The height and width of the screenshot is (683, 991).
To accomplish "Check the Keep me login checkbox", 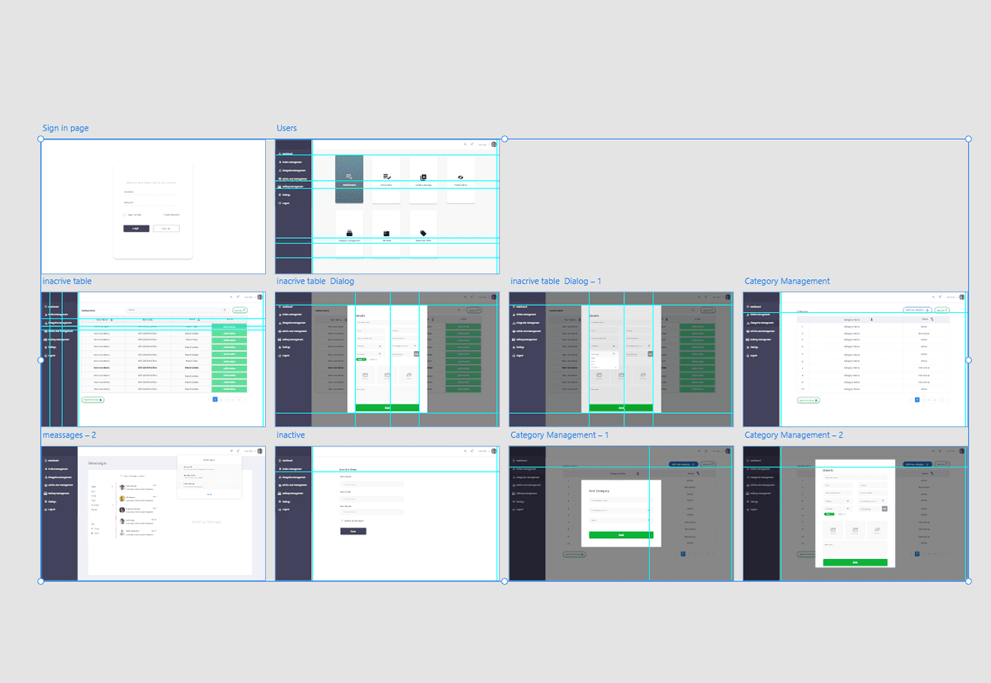I will coord(125,215).
